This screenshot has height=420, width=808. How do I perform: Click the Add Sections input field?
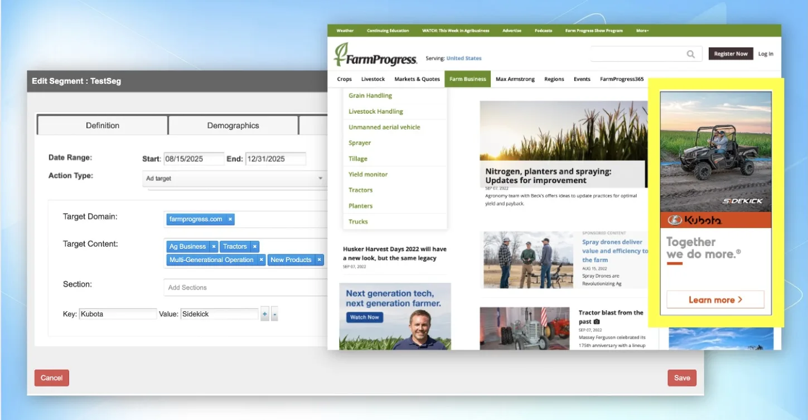click(245, 287)
